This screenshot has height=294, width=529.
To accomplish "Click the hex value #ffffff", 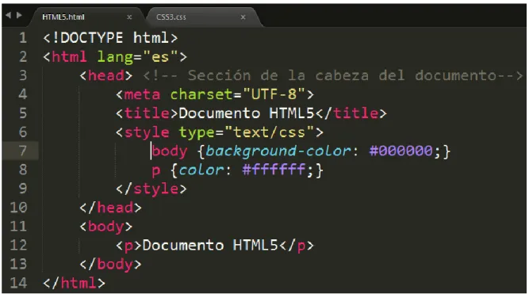I will point(274,170).
